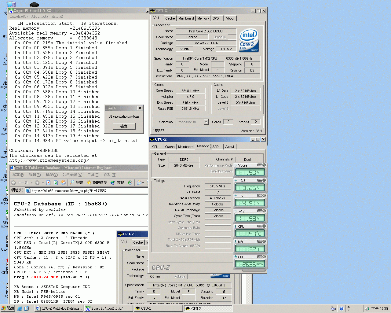Open Calculate menu in Super PI

18,17
